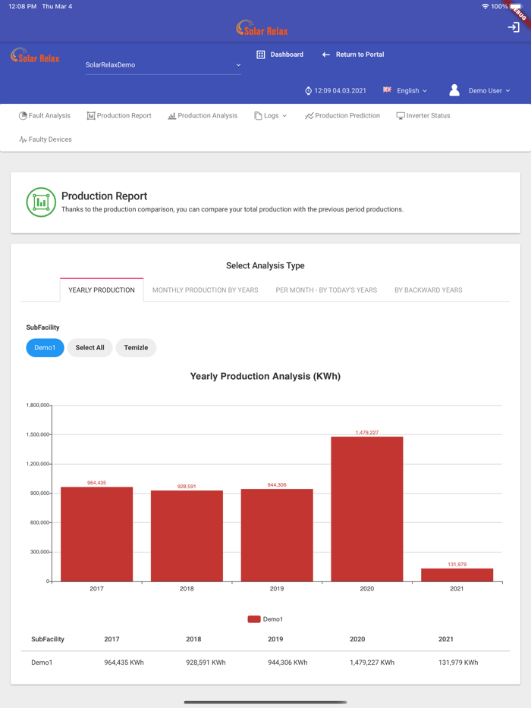Click the Solar Relax logo in header
531x708 pixels.
(35, 56)
